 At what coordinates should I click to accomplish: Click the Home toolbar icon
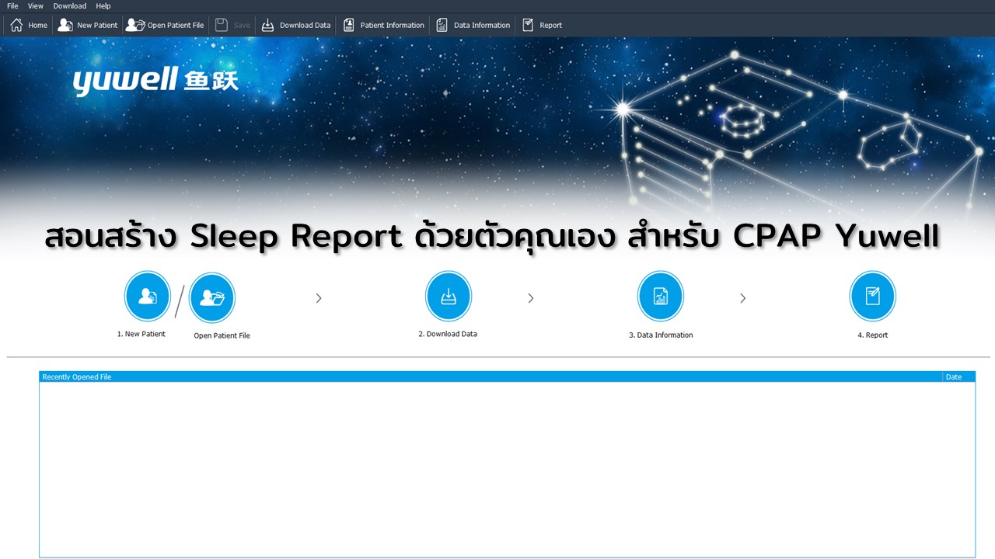point(16,25)
